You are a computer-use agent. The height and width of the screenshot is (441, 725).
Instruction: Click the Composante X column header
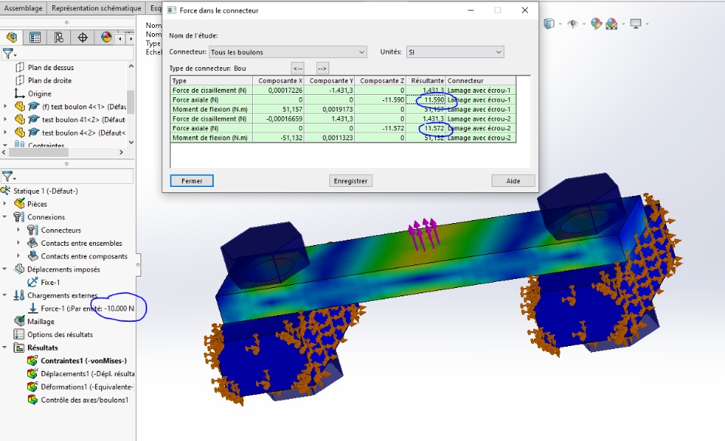278,81
